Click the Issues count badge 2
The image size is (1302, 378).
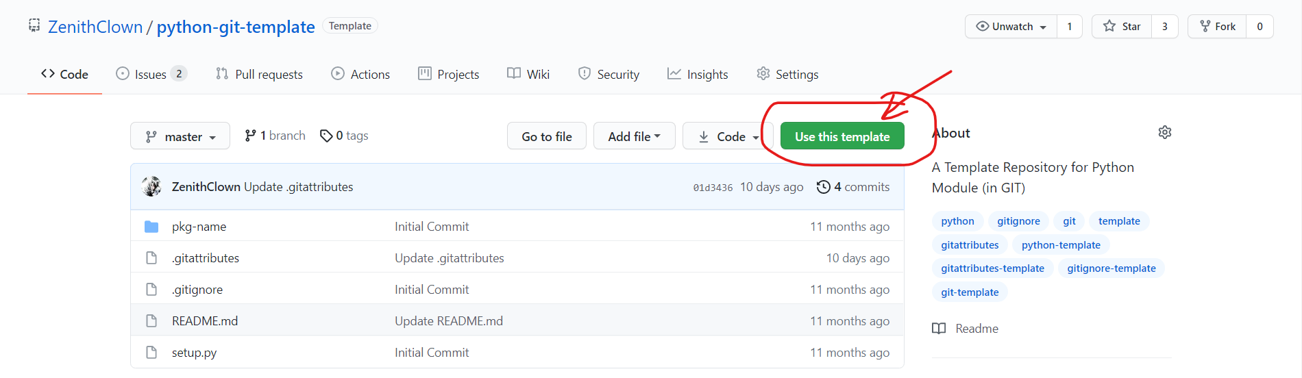(179, 73)
